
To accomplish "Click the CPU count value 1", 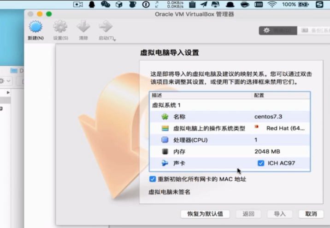I will (256, 140).
